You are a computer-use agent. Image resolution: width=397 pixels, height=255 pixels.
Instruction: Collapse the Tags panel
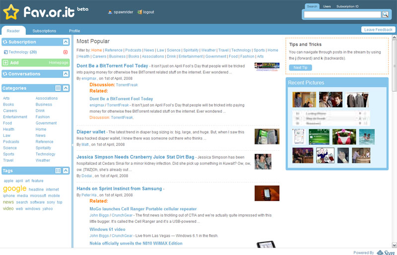click(x=66, y=171)
